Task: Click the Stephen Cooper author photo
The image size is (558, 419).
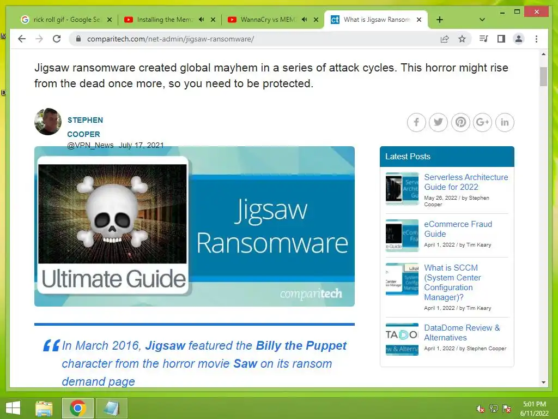Action: pos(48,122)
